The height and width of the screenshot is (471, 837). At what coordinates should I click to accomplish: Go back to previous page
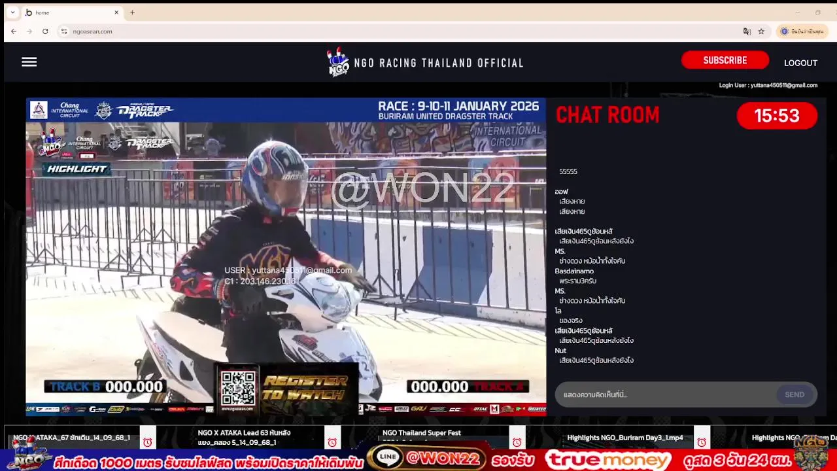tap(14, 31)
